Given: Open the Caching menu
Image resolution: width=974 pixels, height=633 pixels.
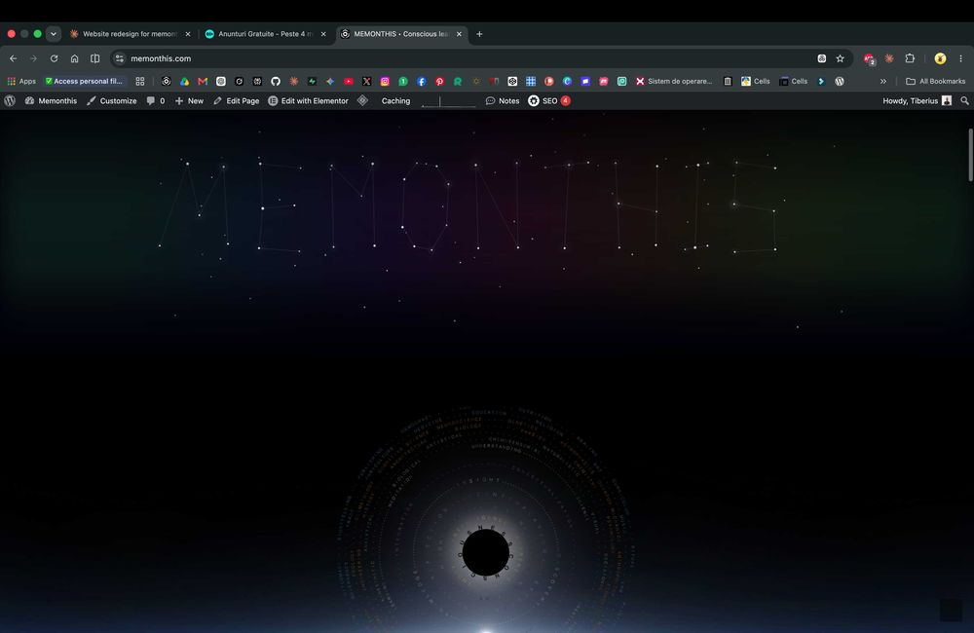Looking at the screenshot, I should click(395, 100).
